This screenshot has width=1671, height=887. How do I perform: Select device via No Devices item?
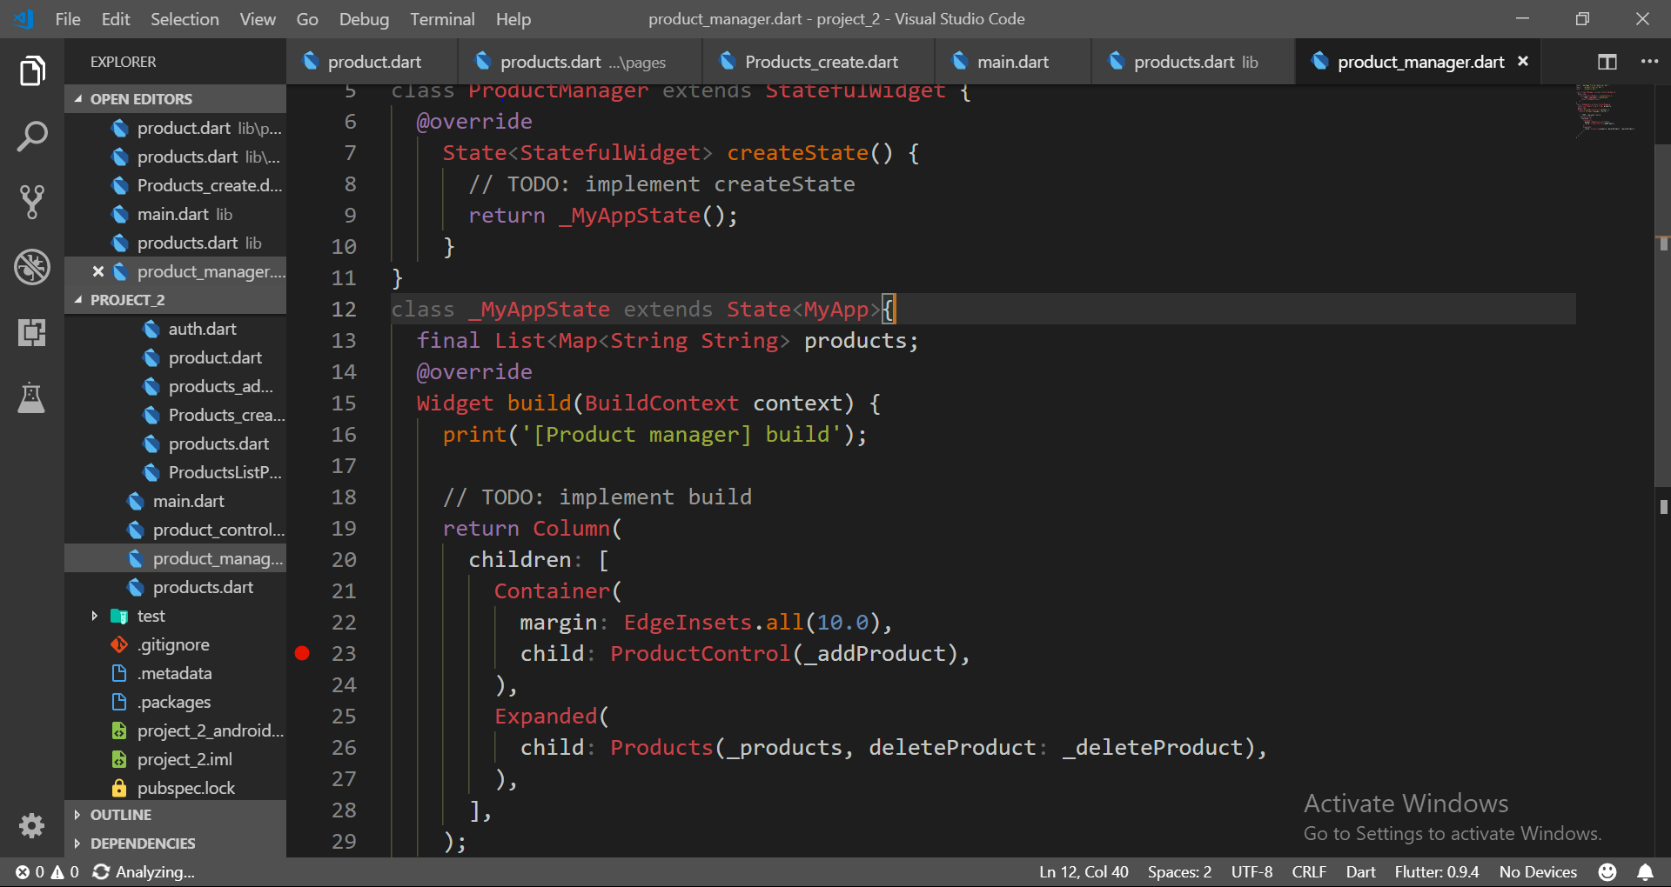point(1538,871)
